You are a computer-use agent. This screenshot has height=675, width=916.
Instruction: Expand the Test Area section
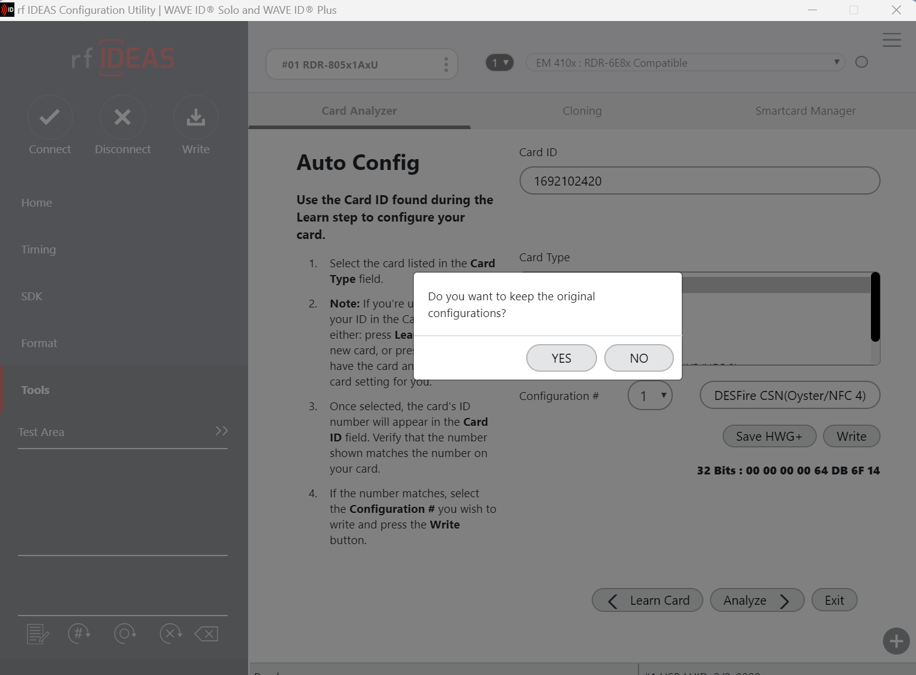(222, 431)
